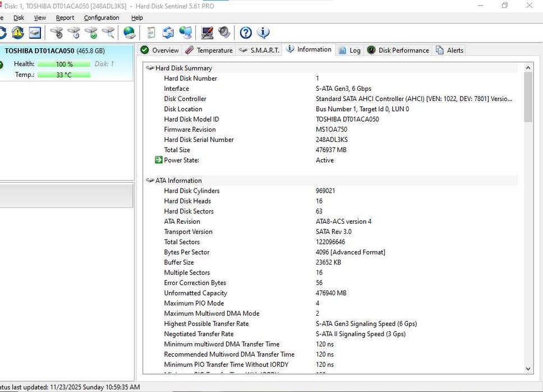Click the loudspeaker sound toolbar icon

tap(224, 33)
